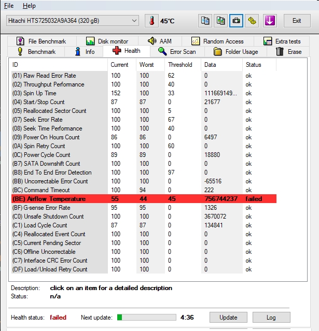The height and width of the screenshot is (331, 319).
Task: Switch to the Disk monitor tab
Action: pos(107,41)
